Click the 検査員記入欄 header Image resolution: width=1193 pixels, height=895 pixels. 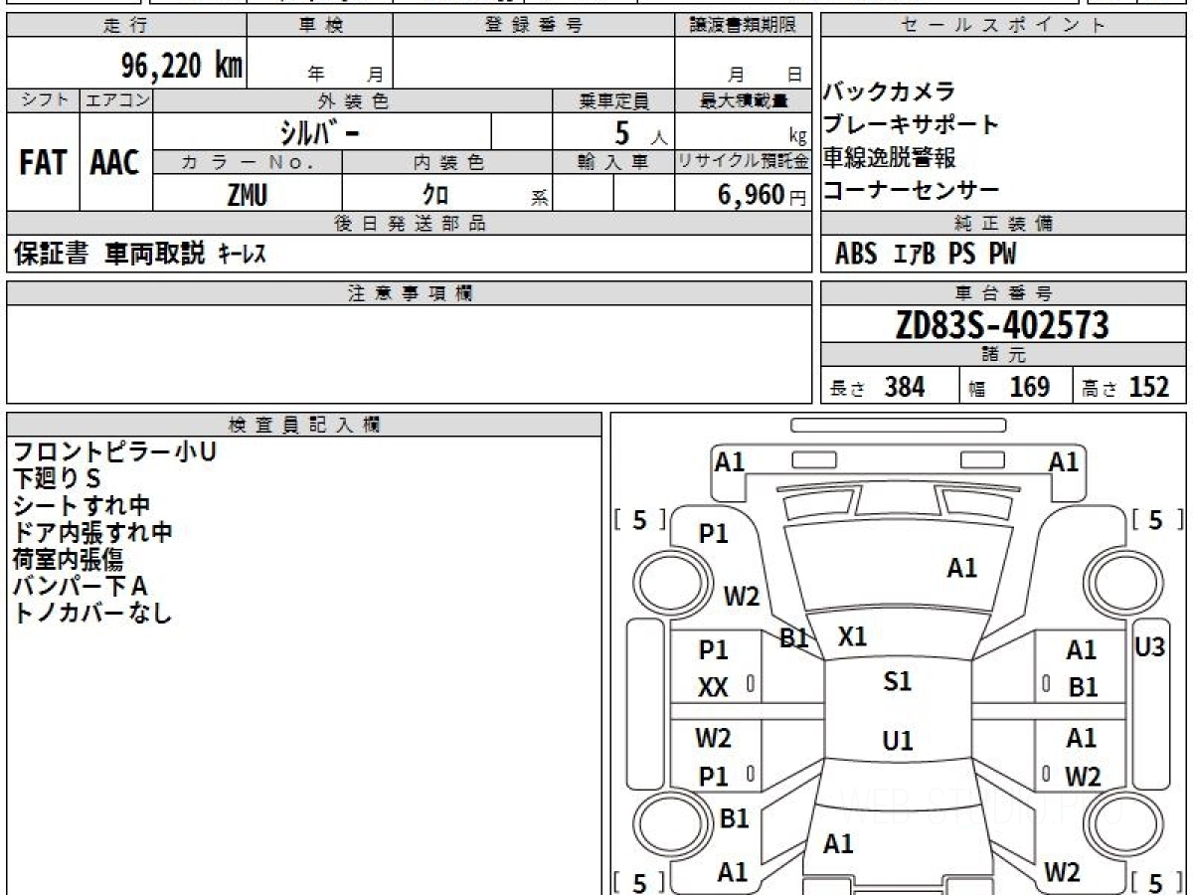pyautogui.click(x=304, y=425)
